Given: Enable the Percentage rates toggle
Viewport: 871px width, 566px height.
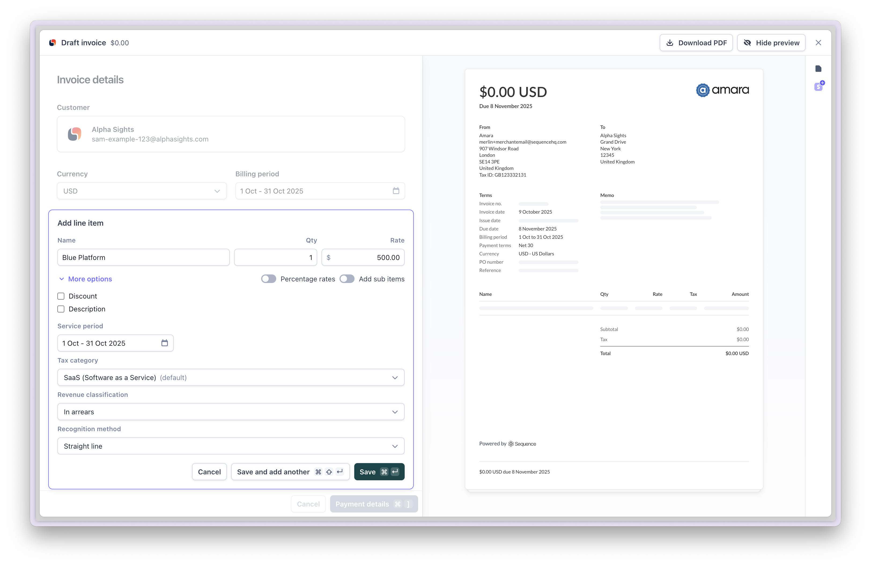Looking at the screenshot, I should pos(269,279).
